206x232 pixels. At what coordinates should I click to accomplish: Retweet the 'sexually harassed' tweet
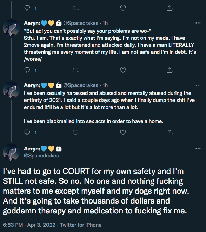[x=76, y=133]
